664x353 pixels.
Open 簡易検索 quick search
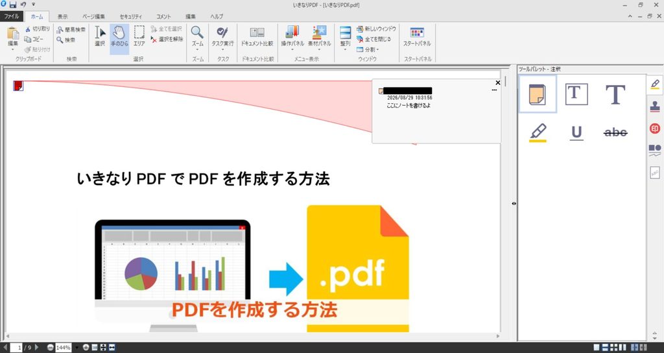coord(71,30)
